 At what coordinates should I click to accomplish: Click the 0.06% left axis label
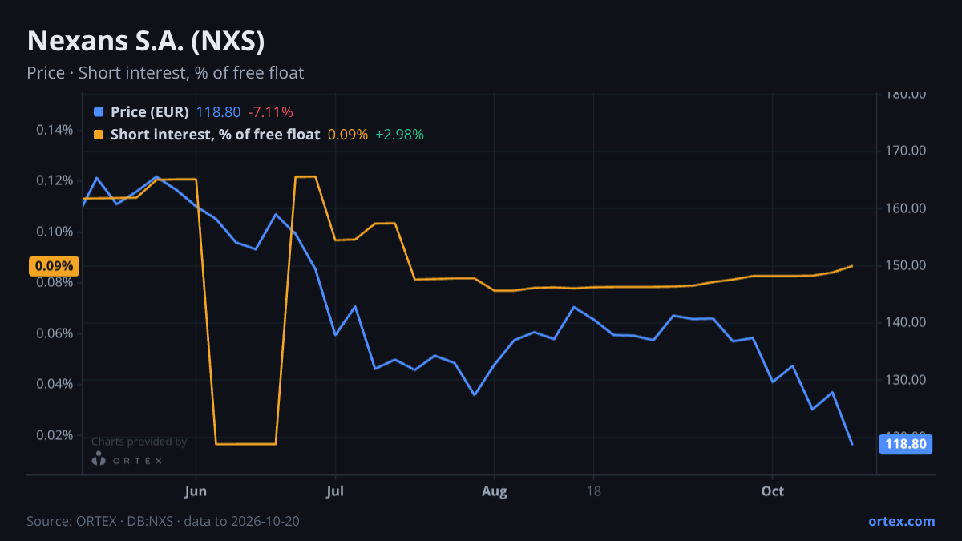click(55, 333)
